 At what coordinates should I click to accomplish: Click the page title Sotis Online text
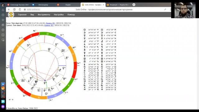click(x=104, y=10)
